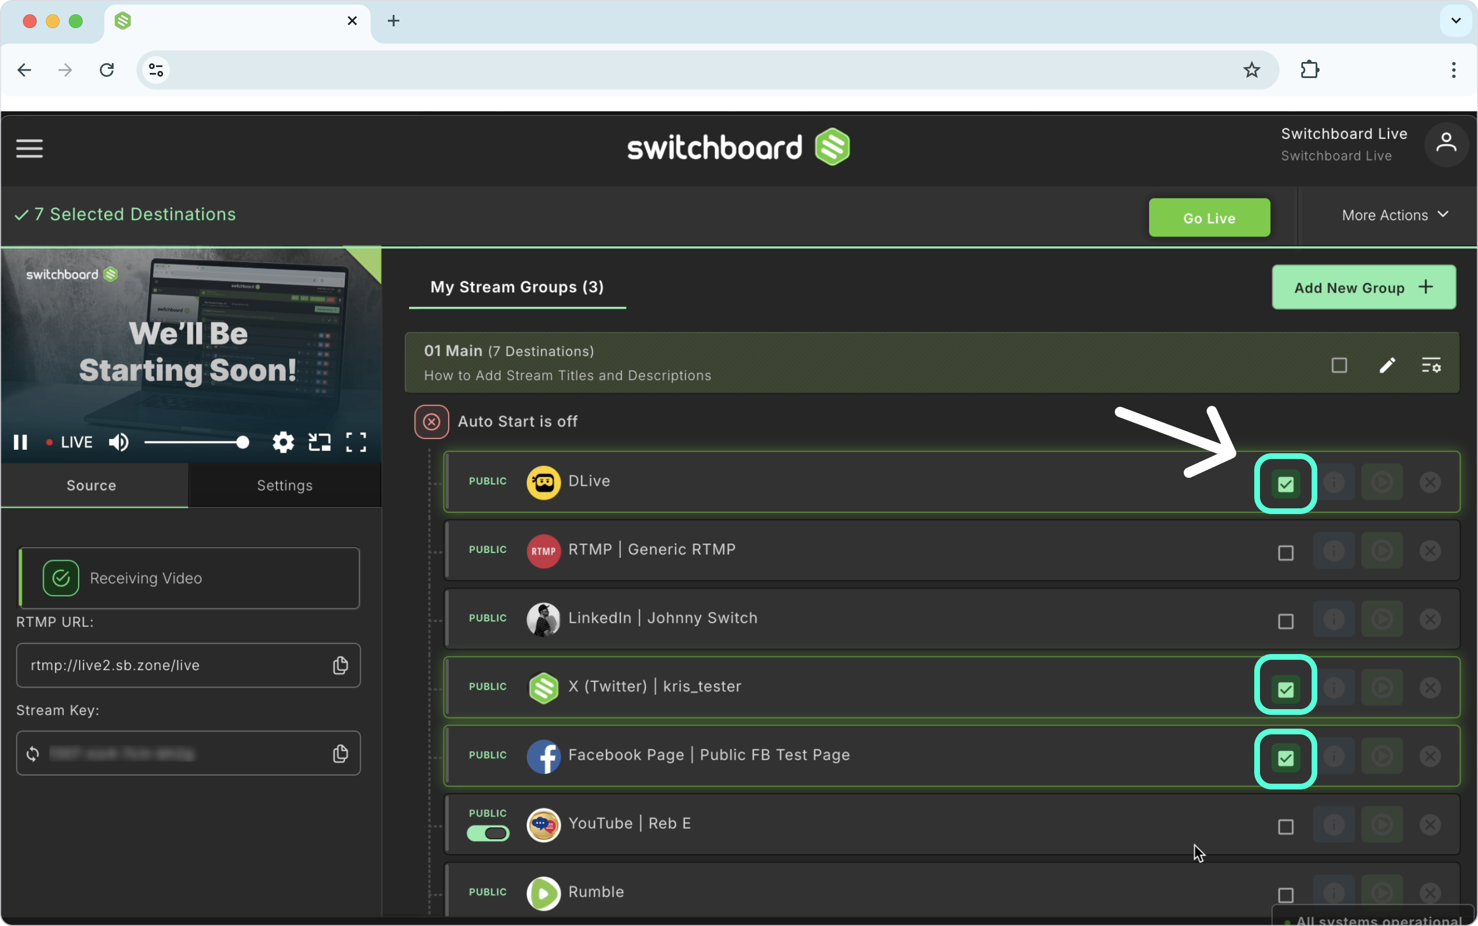Click the LIVE indicator in player
The width and height of the screenshot is (1478, 926).
(x=69, y=442)
